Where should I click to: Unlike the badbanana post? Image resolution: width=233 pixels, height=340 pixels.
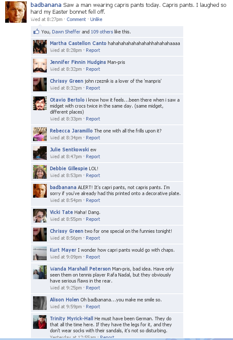tap(96, 19)
